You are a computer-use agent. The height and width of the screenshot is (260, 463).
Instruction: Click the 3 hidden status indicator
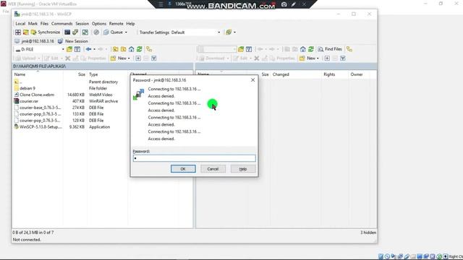click(x=368, y=233)
